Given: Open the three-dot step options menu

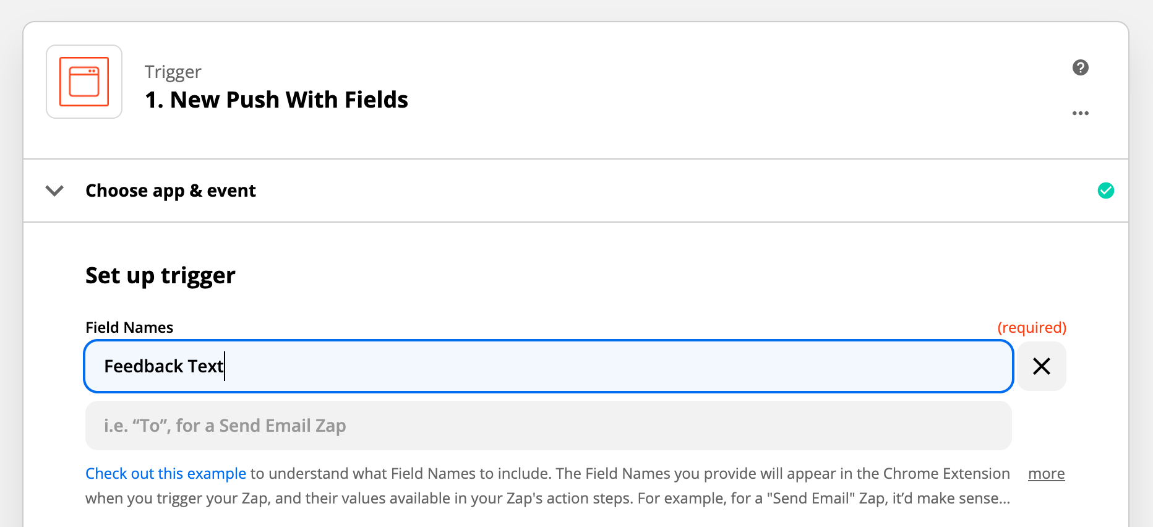Looking at the screenshot, I should (1080, 113).
